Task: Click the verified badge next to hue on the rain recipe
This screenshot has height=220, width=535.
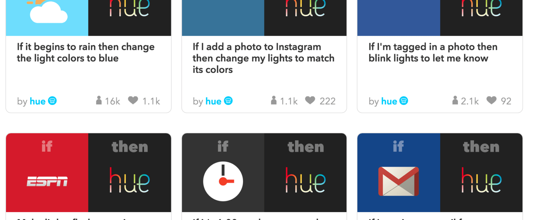Action: click(x=53, y=101)
